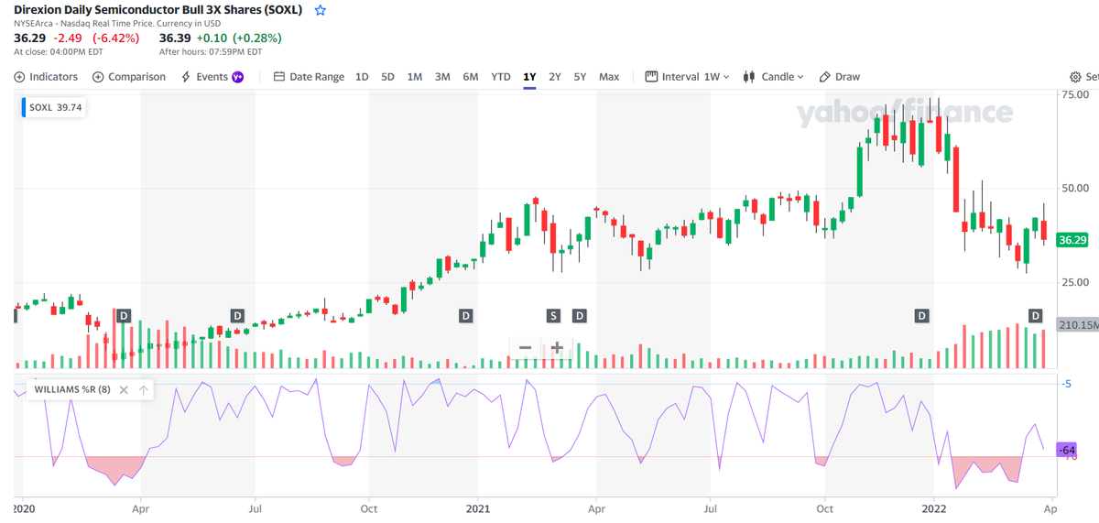Screen dimensions: 1099x523
Task: Click the current price tag 36.29
Action: (x=1072, y=240)
